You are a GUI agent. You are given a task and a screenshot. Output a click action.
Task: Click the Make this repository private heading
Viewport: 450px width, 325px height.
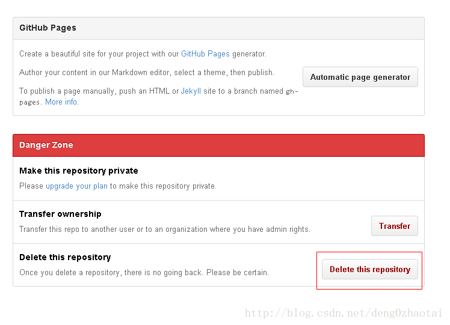click(x=79, y=171)
